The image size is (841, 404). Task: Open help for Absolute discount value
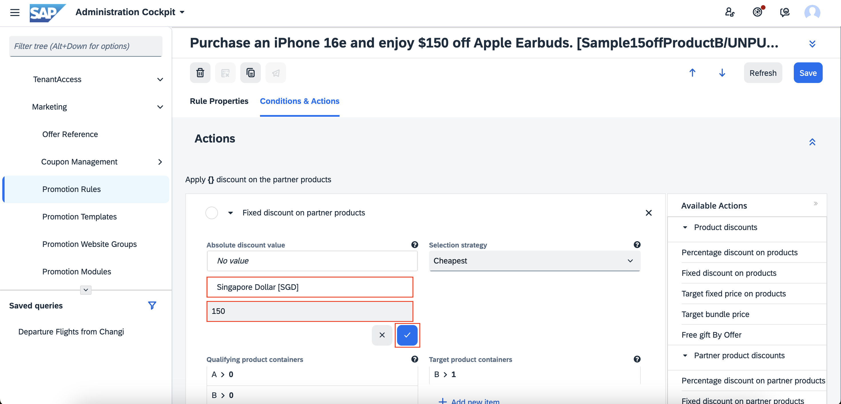(x=414, y=245)
